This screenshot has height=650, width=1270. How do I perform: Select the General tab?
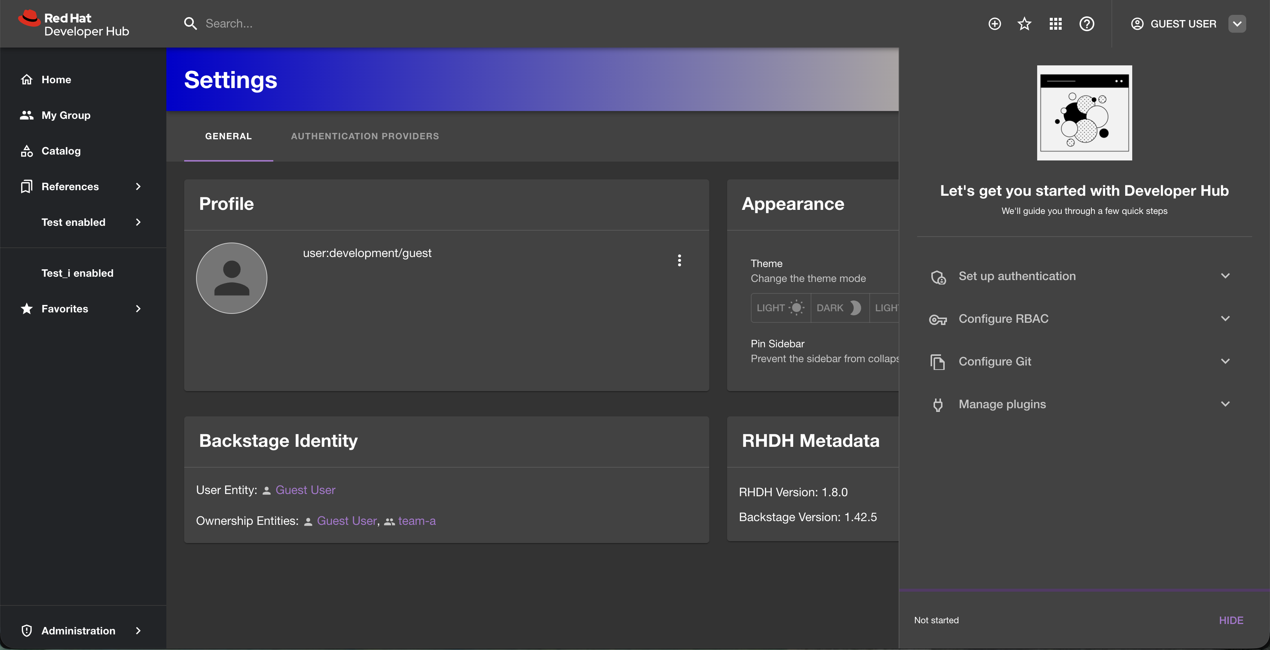228,136
